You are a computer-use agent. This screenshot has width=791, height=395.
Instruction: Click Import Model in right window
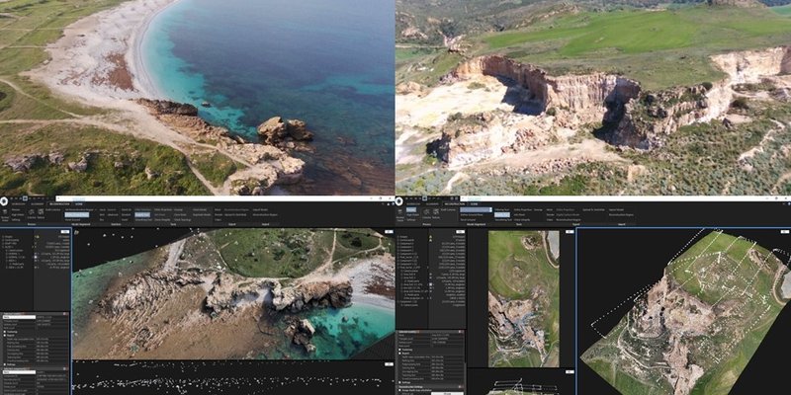click(616, 209)
